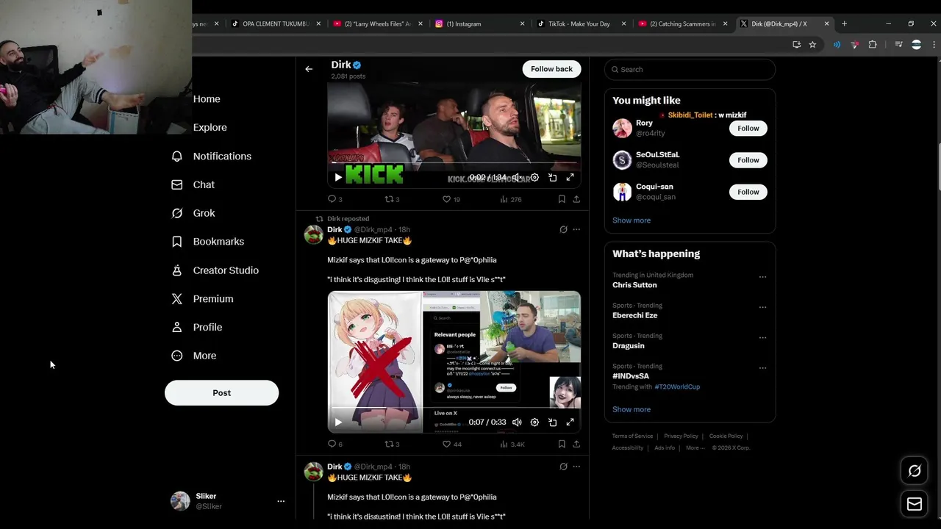The height and width of the screenshot is (529, 941).
Task: Mute the Kick video volume icon
Action: pos(517,178)
